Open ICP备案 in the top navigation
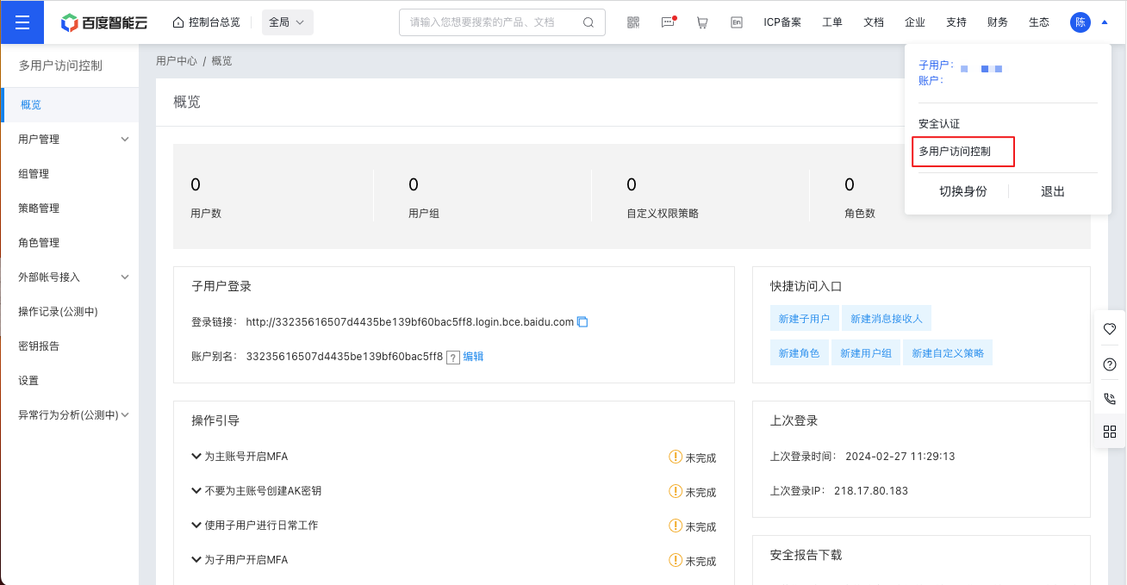The height and width of the screenshot is (585, 1127). [x=782, y=22]
